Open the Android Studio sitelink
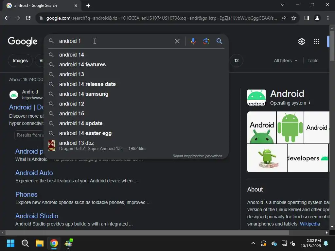The image size is (335, 251). (x=37, y=216)
